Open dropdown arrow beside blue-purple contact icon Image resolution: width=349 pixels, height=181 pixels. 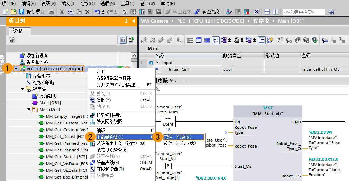(x=254, y=40)
